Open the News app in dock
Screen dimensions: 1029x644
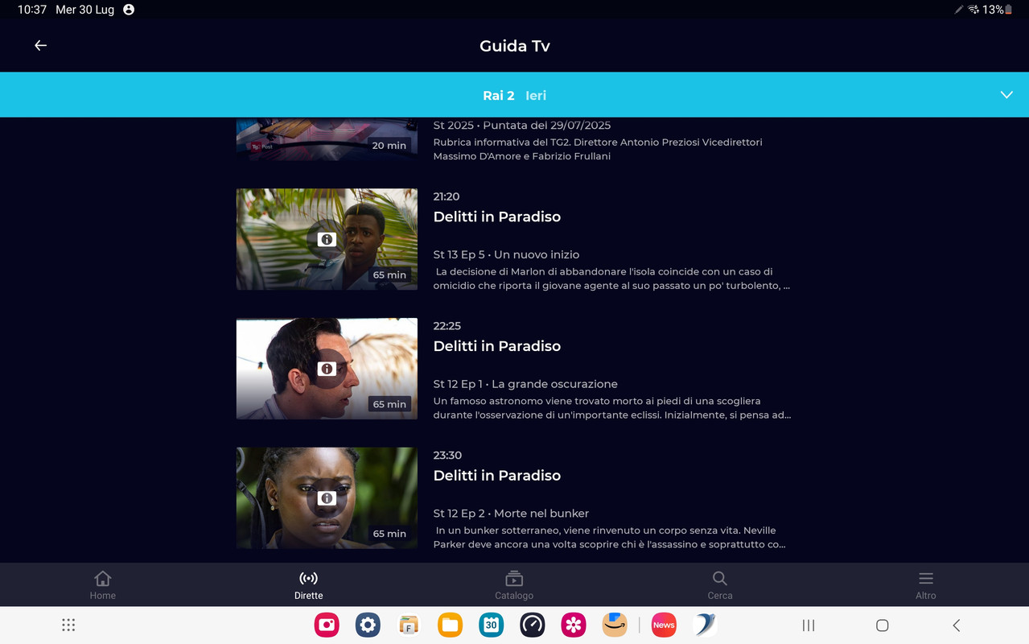664,625
